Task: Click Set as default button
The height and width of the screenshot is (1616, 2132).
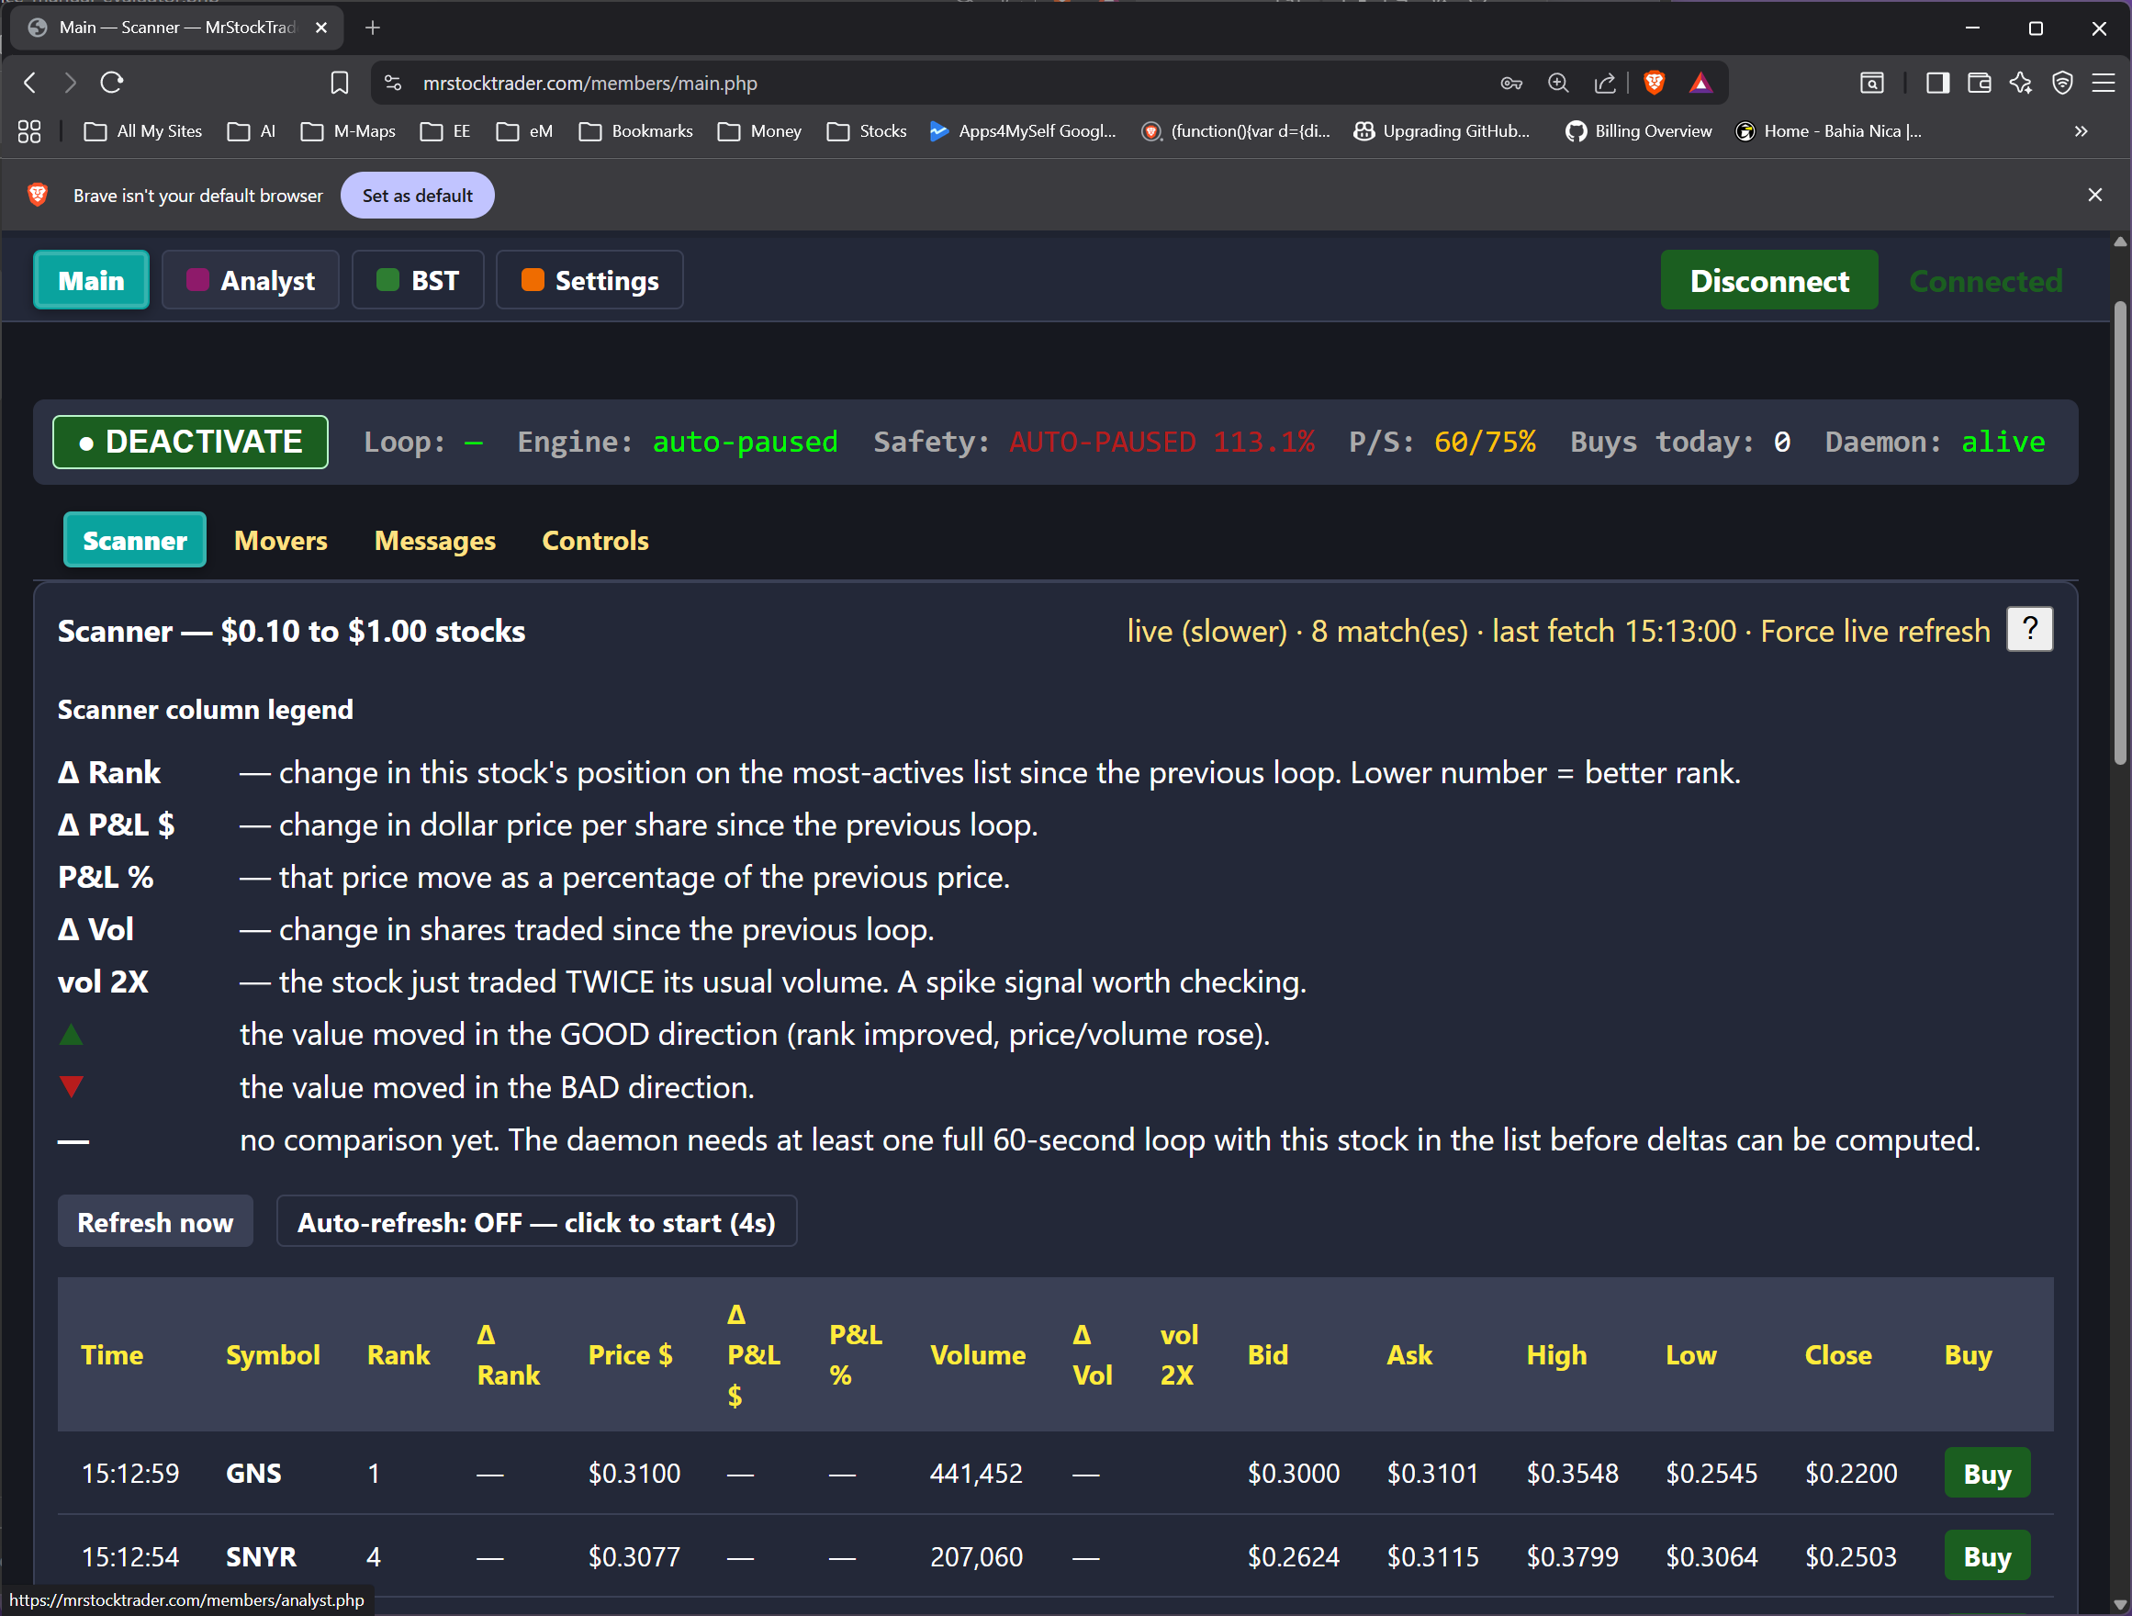Action: (418, 196)
